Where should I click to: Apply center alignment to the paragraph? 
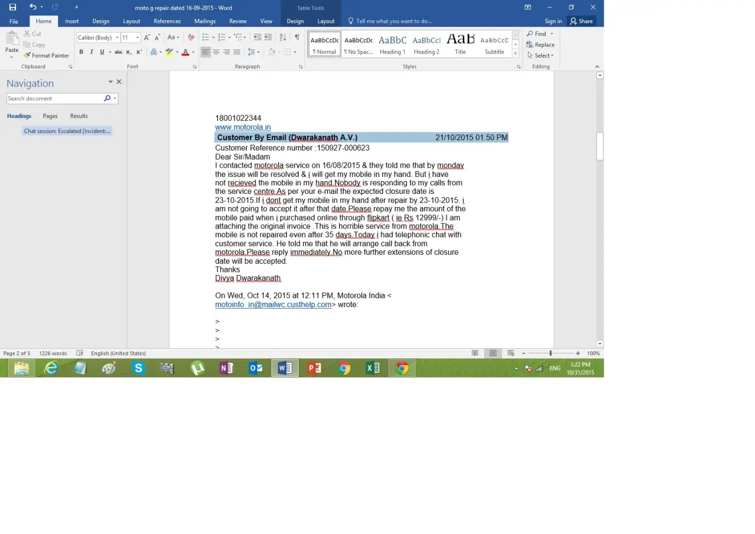click(x=216, y=52)
